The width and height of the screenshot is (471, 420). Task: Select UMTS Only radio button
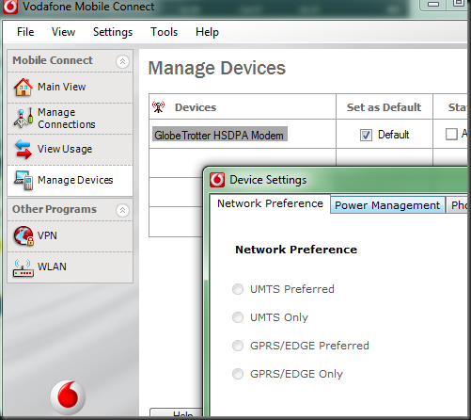click(238, 317)
